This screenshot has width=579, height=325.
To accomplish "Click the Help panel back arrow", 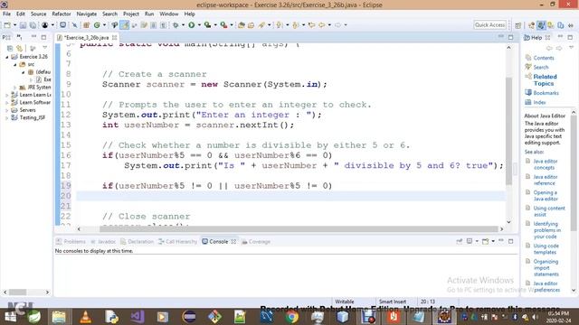I will point(549,48).
